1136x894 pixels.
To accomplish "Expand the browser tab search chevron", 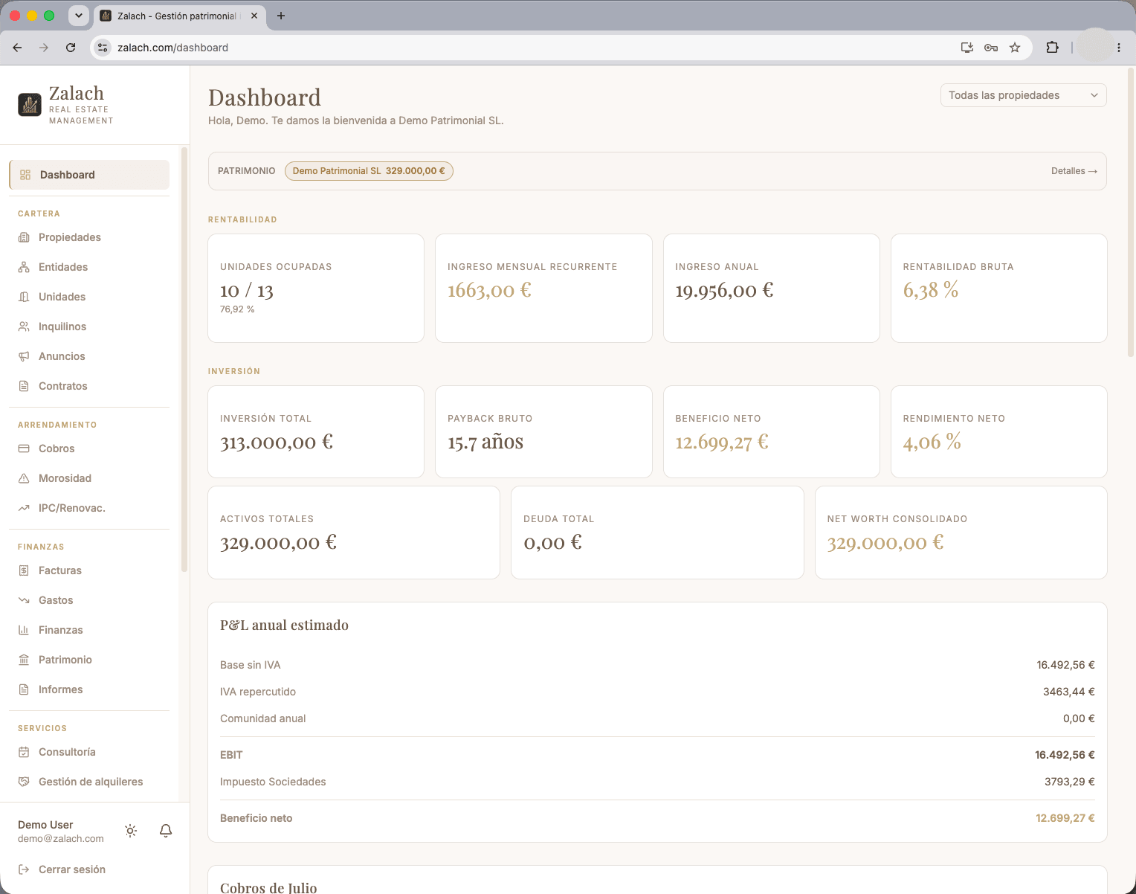I will click(x=78, y=16).
